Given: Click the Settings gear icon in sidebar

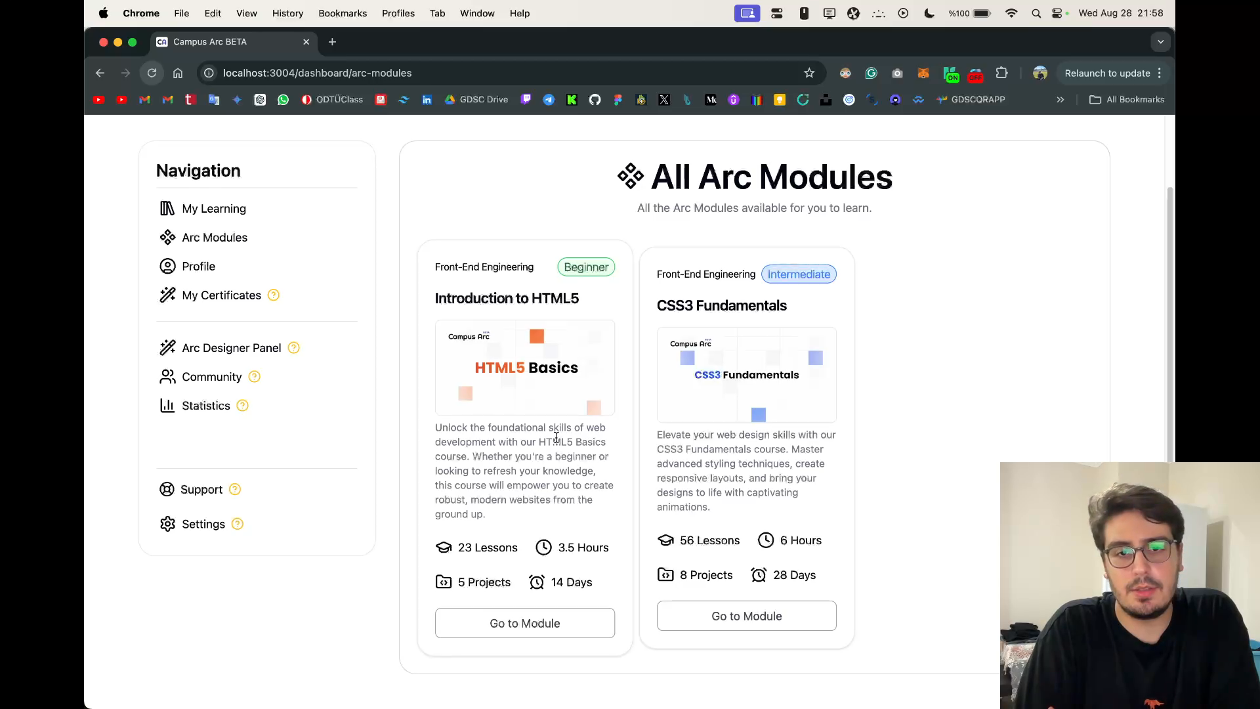Looking at the screenshot, I should [x=167, y=524].
